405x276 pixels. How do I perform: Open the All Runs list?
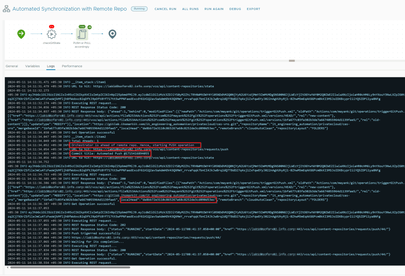pyautogui.click(x=190, y=9)
